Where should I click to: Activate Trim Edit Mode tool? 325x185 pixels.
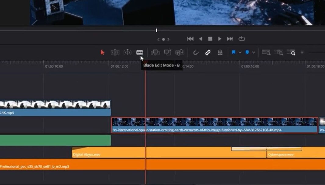(x=115, y=52)
